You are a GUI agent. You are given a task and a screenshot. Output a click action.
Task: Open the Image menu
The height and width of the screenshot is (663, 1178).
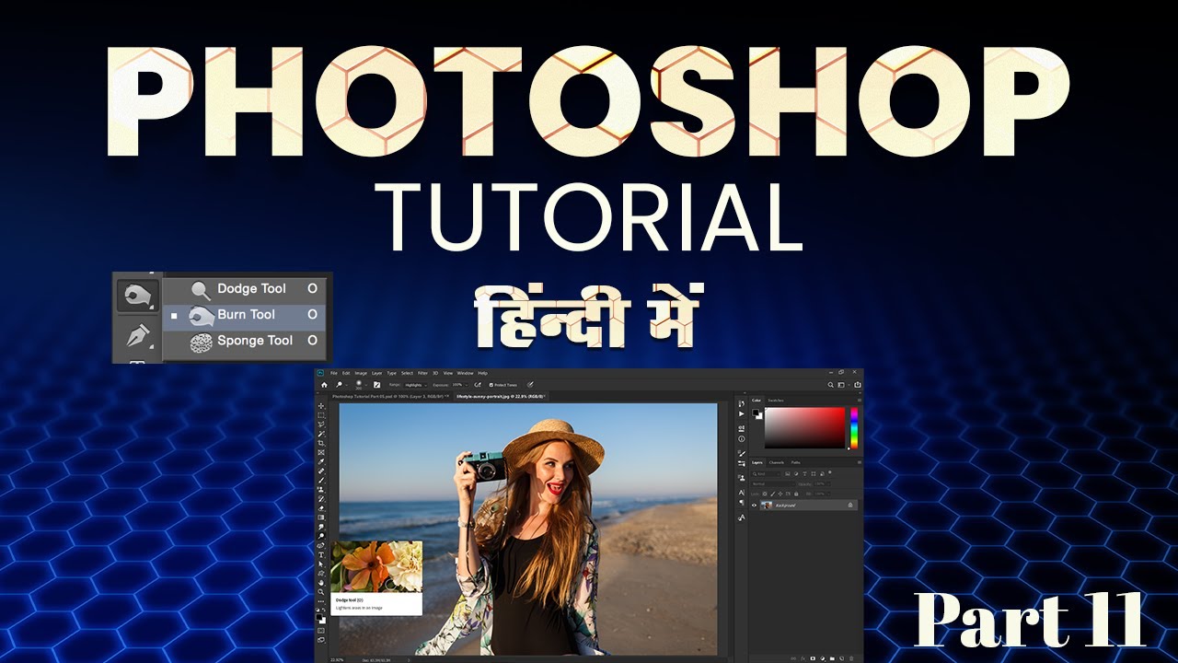tap(361, 373)
